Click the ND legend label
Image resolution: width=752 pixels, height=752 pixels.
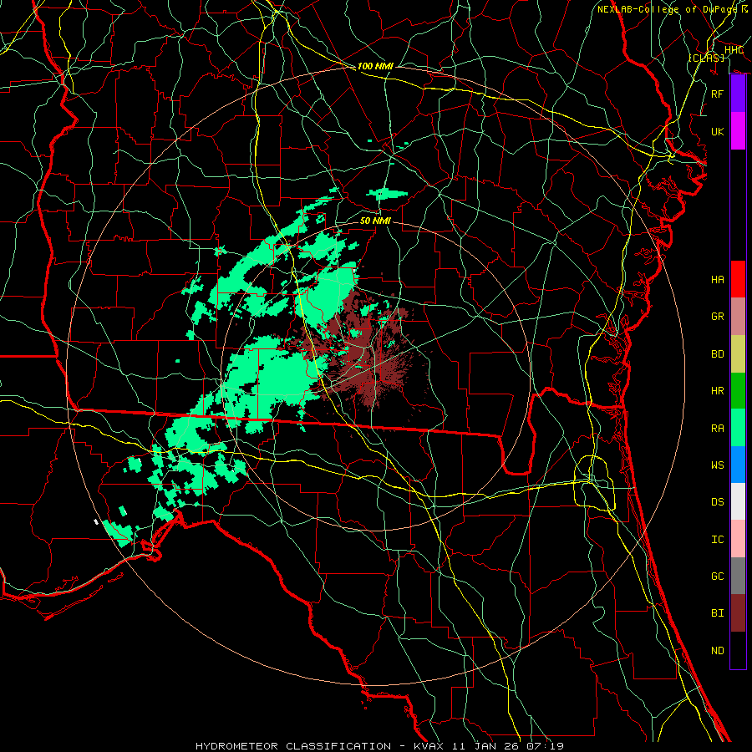coord(717,650)
